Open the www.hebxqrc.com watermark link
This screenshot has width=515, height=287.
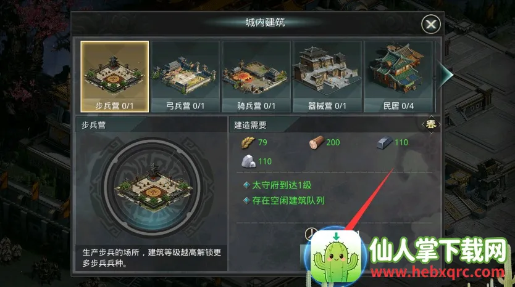click(x=438, y=272)
